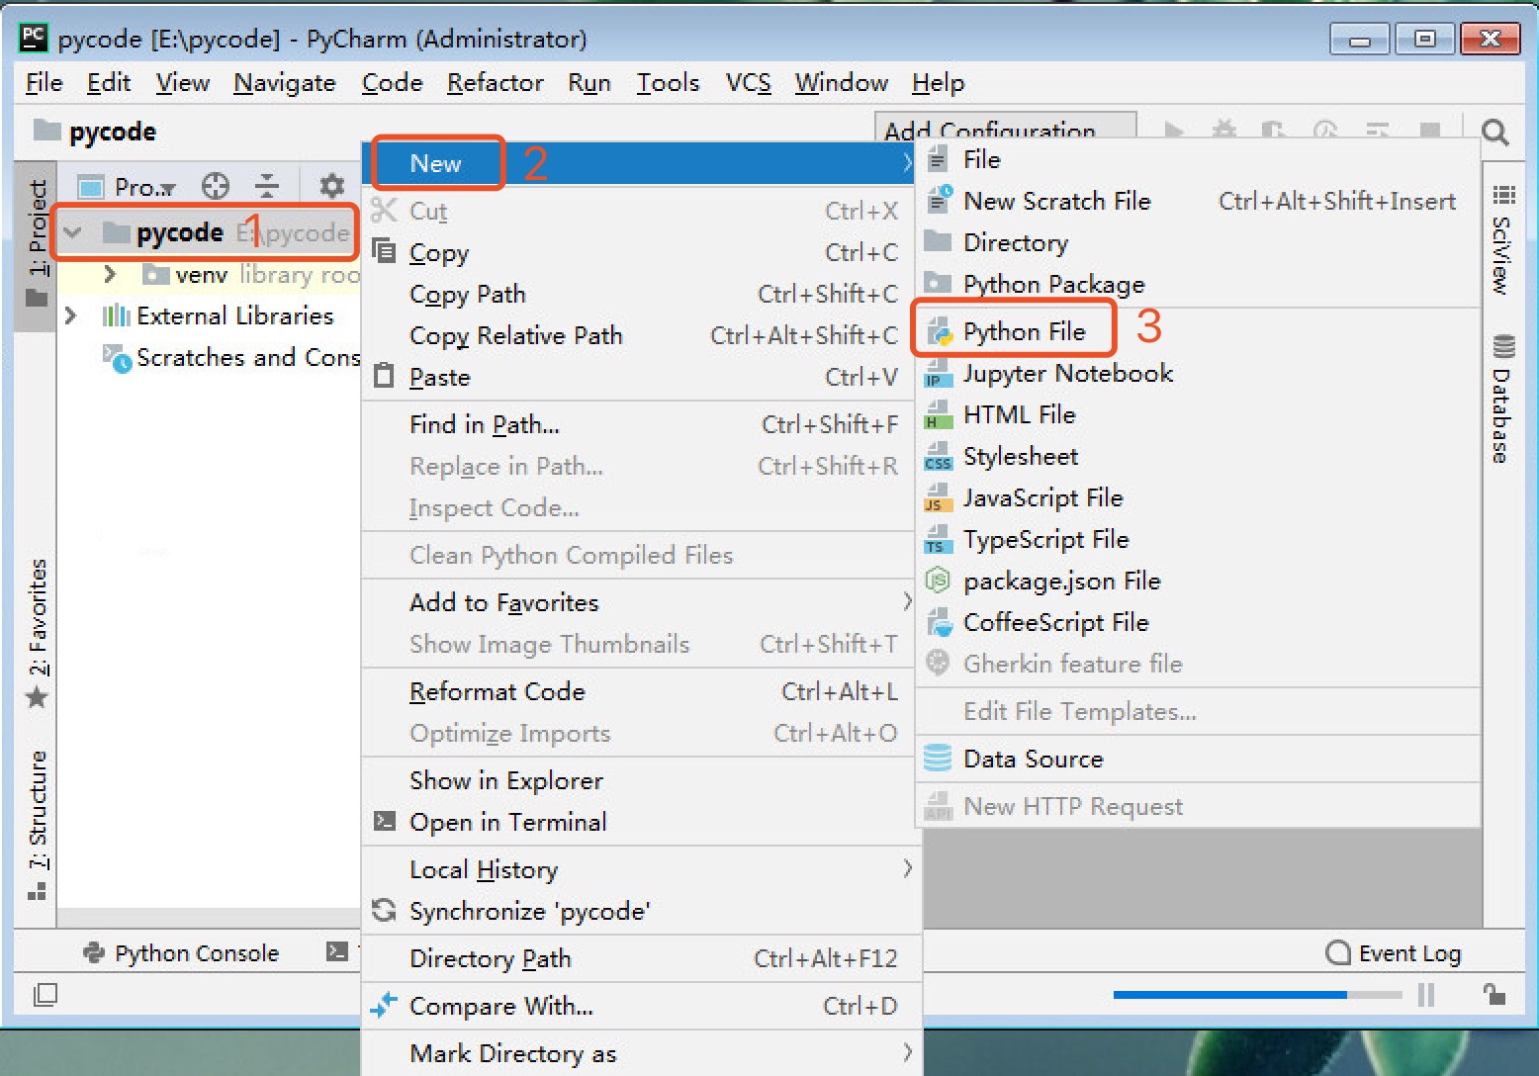Select File in the New submenu
Screen dimensions: 1539x1076
pos(1199,159)
